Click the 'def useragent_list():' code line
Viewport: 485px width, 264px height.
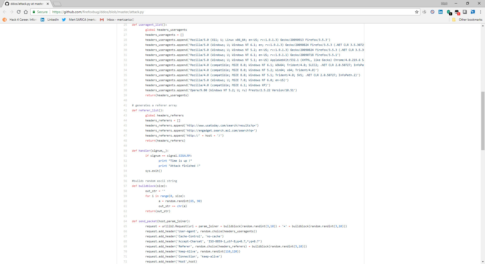[149, 25]
